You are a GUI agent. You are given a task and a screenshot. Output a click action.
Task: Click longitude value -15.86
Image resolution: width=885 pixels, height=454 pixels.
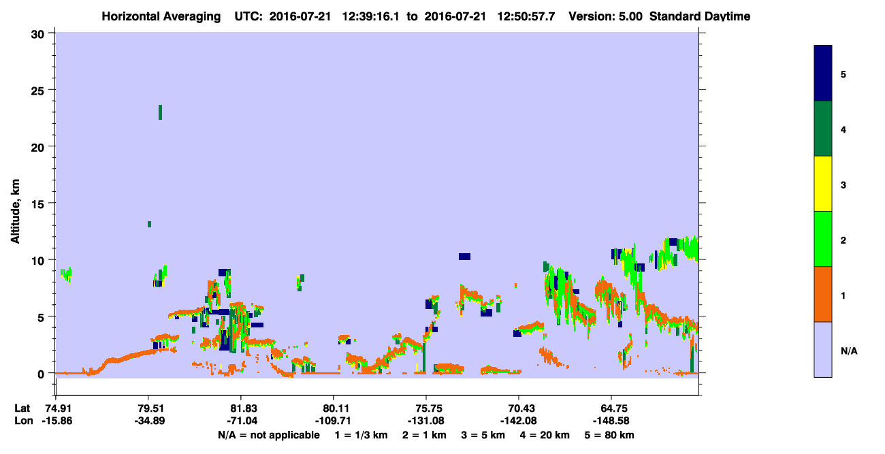tap(56, 421)
